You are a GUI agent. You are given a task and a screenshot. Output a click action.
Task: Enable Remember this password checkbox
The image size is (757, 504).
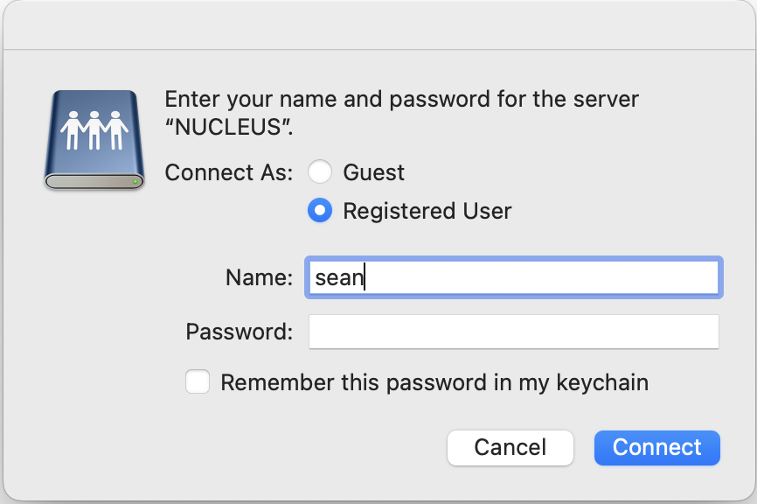[198, 382]
